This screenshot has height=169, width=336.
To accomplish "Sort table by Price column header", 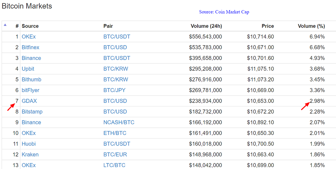I will pyautogui.click(x=267, y=26).
